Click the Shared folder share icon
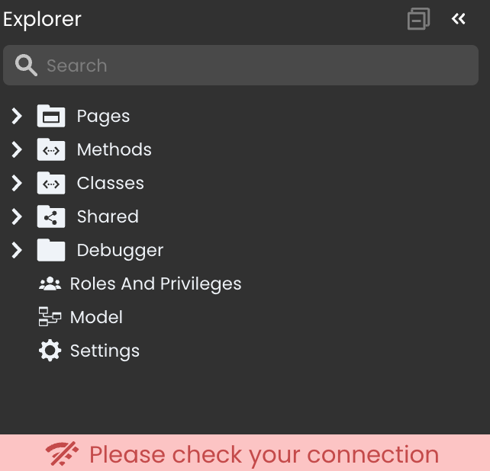The height and width of the screenshot is (471, 490). point(51,216)
